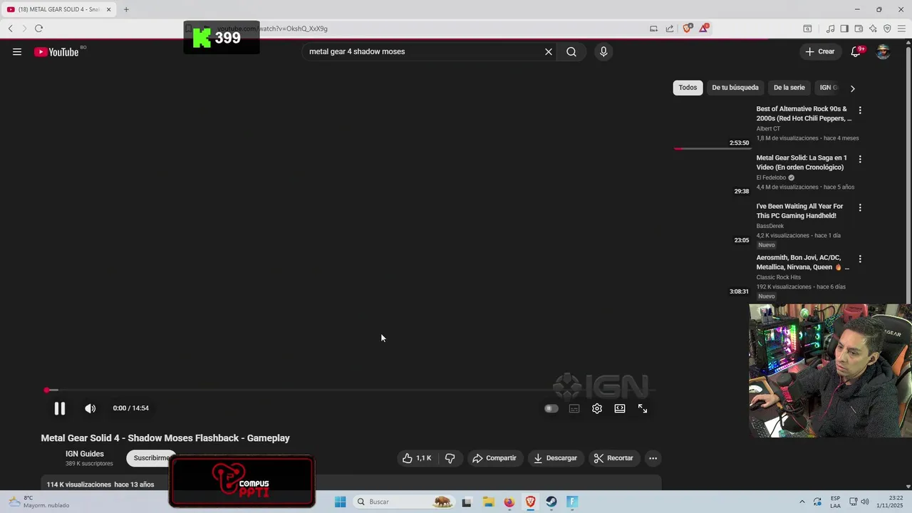Show hidden system tray icons

pos(802,502)
